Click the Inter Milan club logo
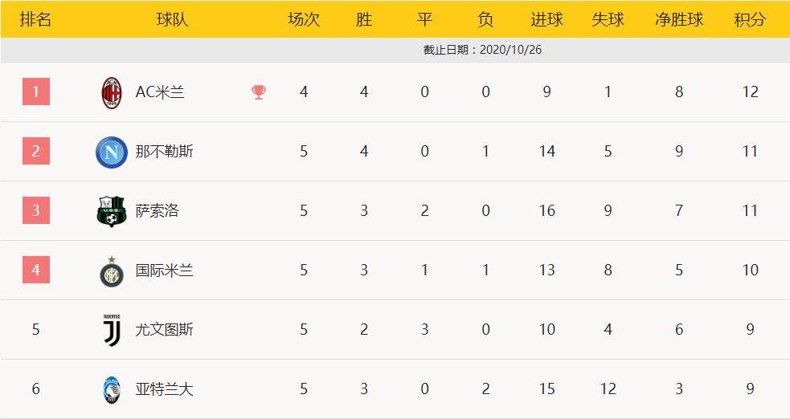790x419 pixels. [112, 271]
